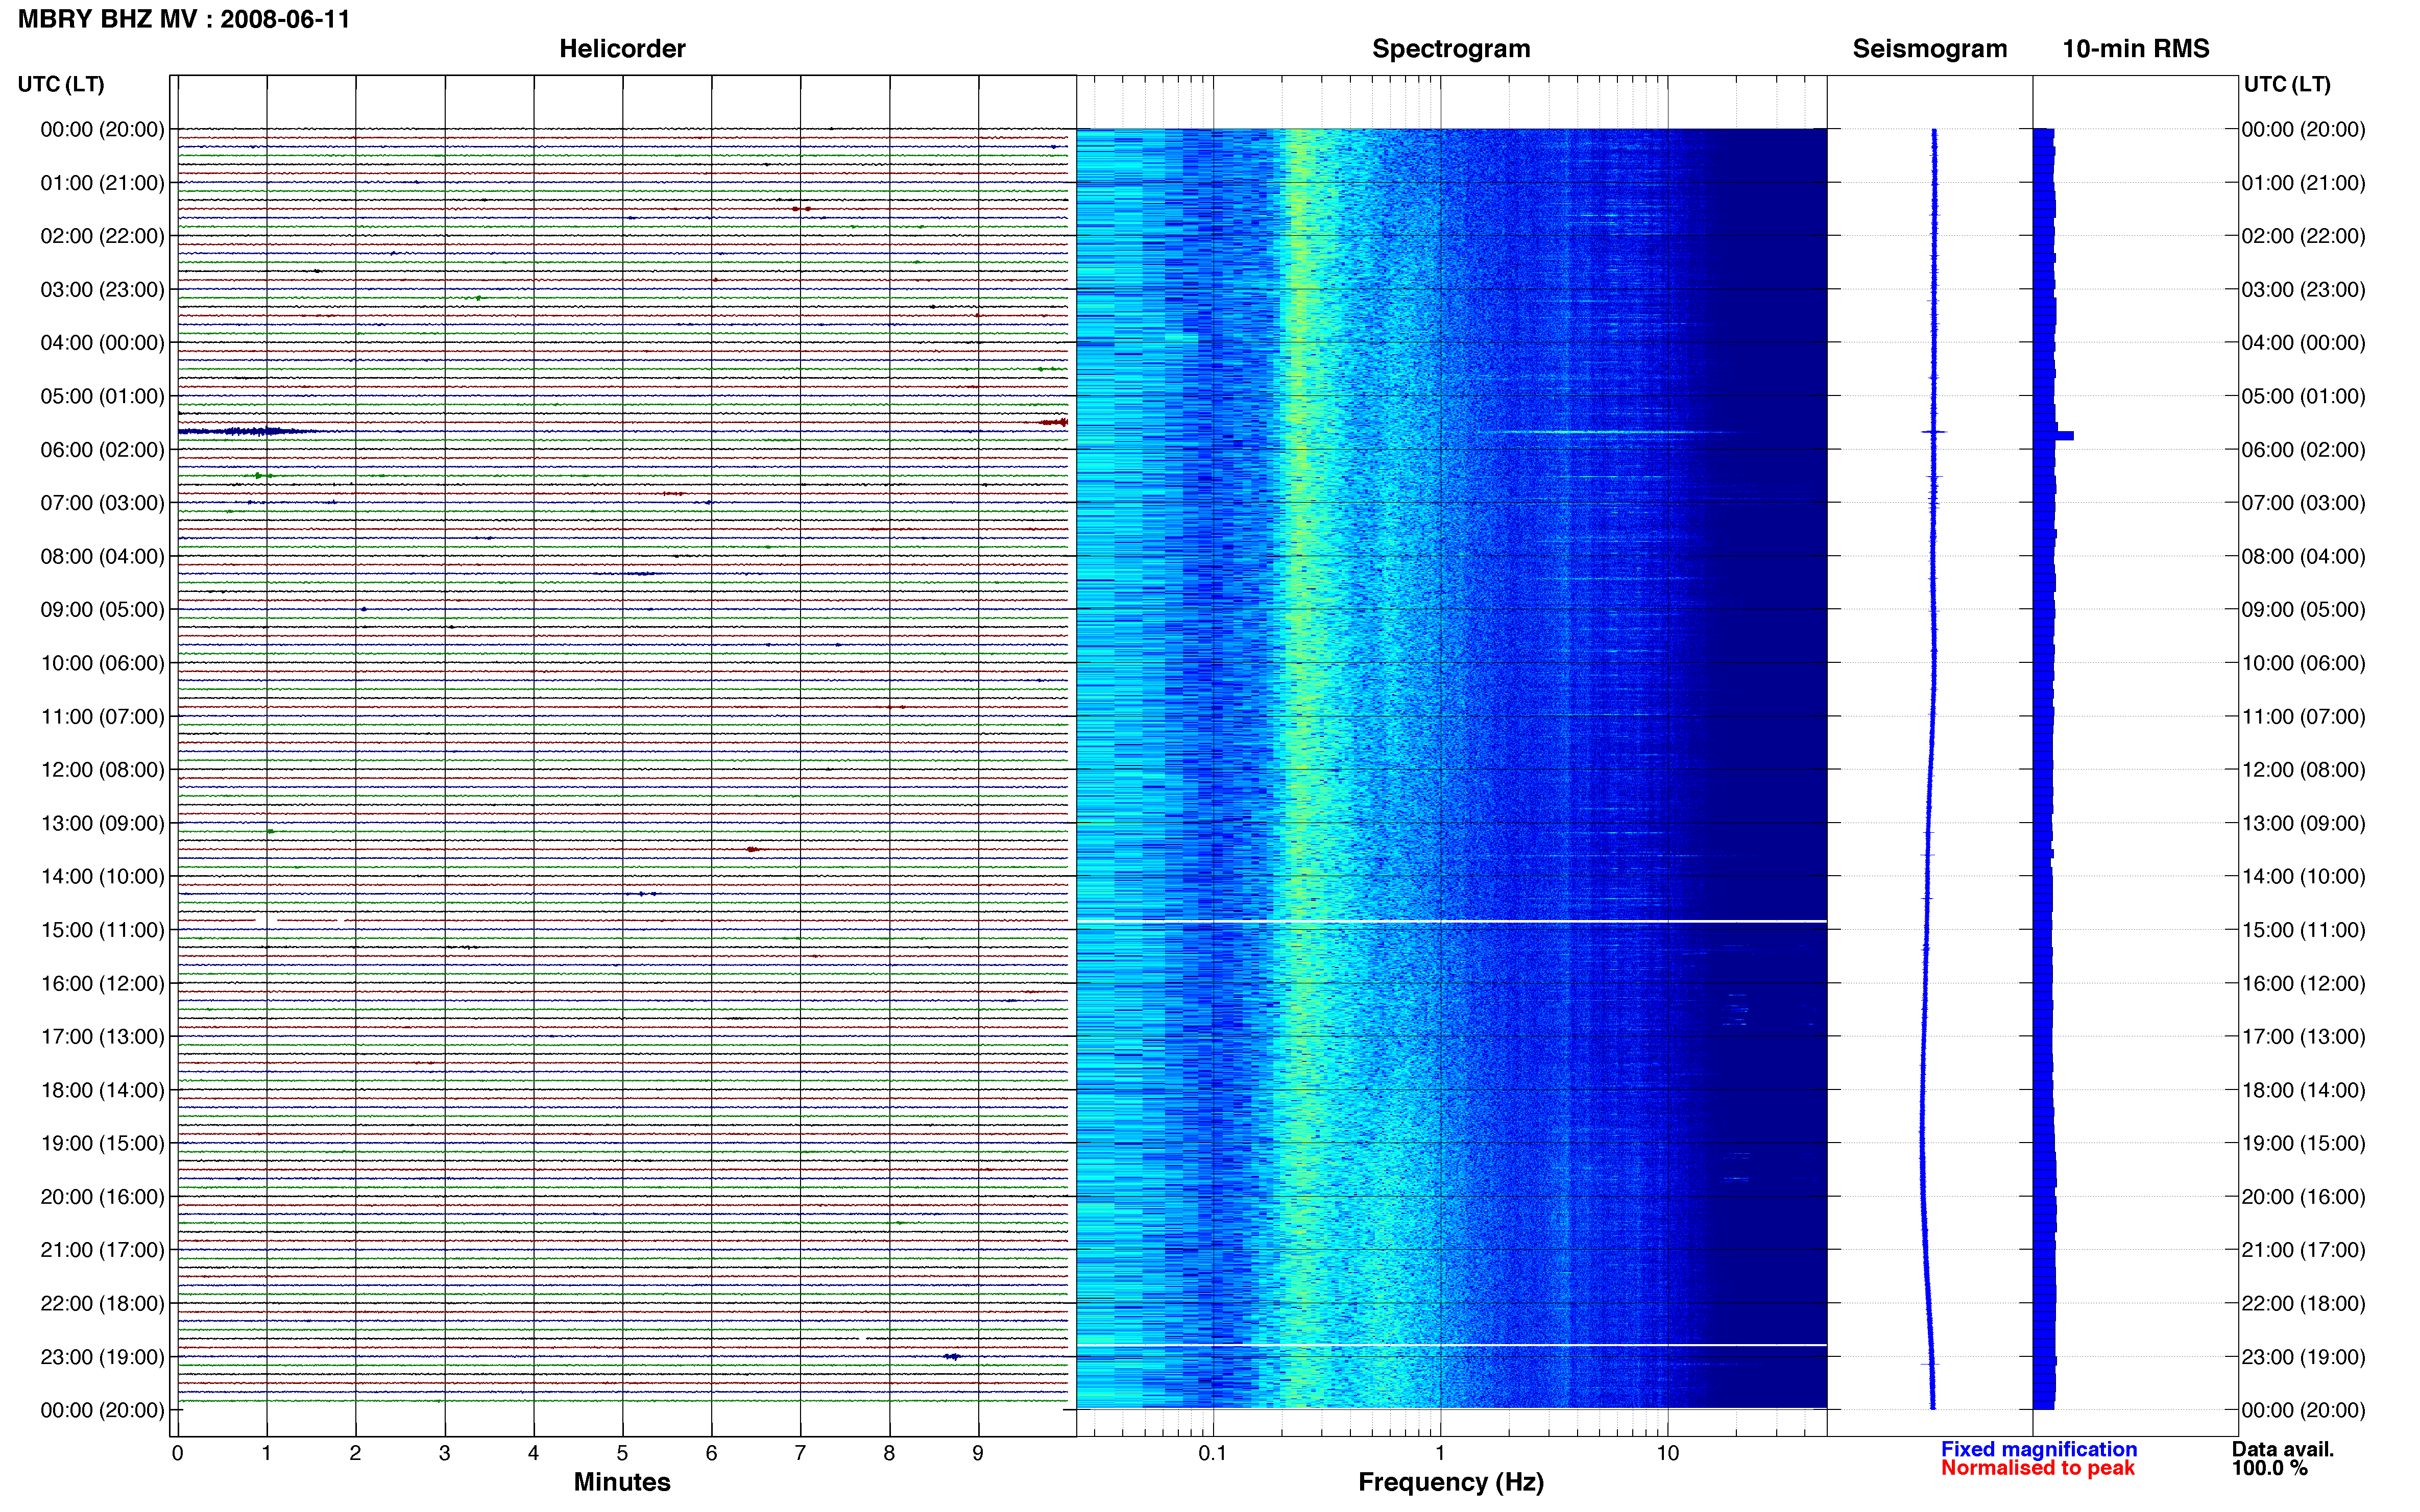Click the left 14:00 (10:00) time label
Image resolution: width=2420 pixels, height=1512 pixels.
click(x=102, y=877)
